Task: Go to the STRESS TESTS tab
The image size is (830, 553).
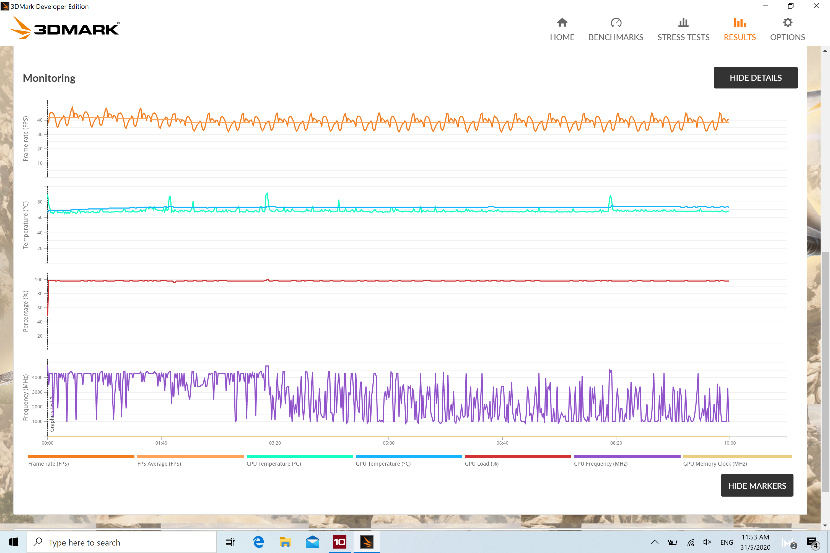Action: (x=683, y=37)
